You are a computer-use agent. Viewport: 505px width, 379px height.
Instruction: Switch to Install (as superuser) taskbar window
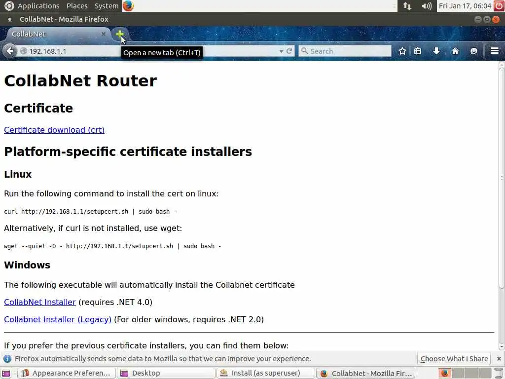[x=266, y=373]
